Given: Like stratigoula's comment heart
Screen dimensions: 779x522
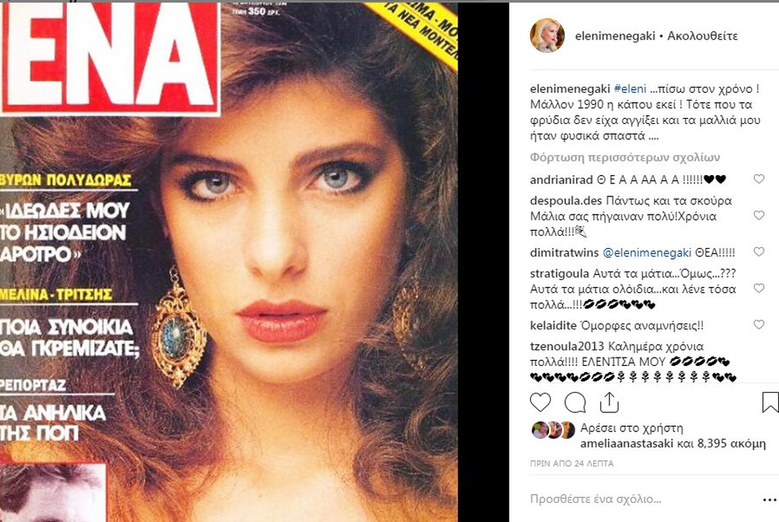Looking at the screenshot, I should click(758, 288).
